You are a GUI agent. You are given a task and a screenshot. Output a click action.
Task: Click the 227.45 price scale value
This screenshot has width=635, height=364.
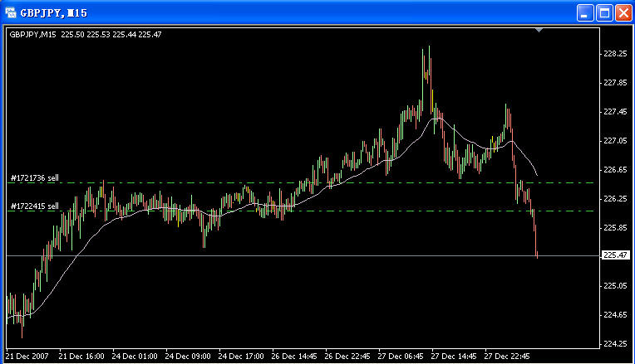pos(615,112)
